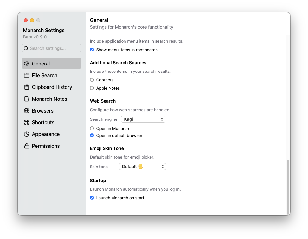Click the magnifier icon in search settings field
This screenshot has width=308, height=239.
tap(26, 48)
